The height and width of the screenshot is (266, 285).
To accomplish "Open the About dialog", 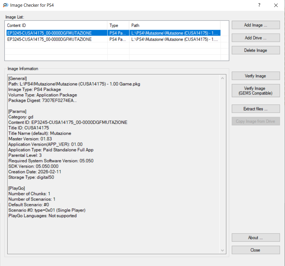I will pyautogui.click(x=256, y=238).
